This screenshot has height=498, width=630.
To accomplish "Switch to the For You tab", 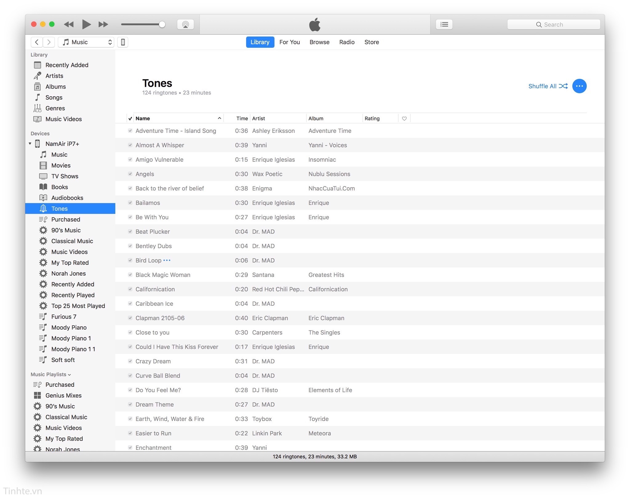I will pyautogui.click(x=289, y=42).
